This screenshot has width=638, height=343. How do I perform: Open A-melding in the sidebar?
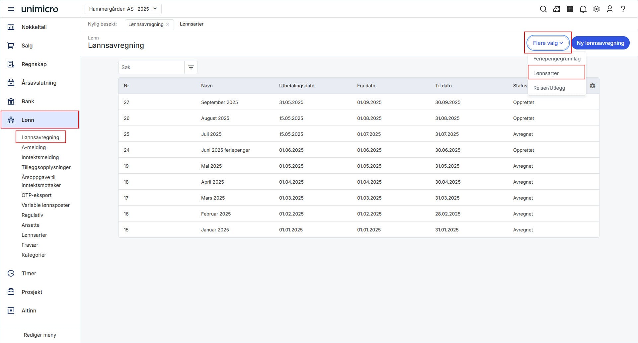[x=34, y=147]
